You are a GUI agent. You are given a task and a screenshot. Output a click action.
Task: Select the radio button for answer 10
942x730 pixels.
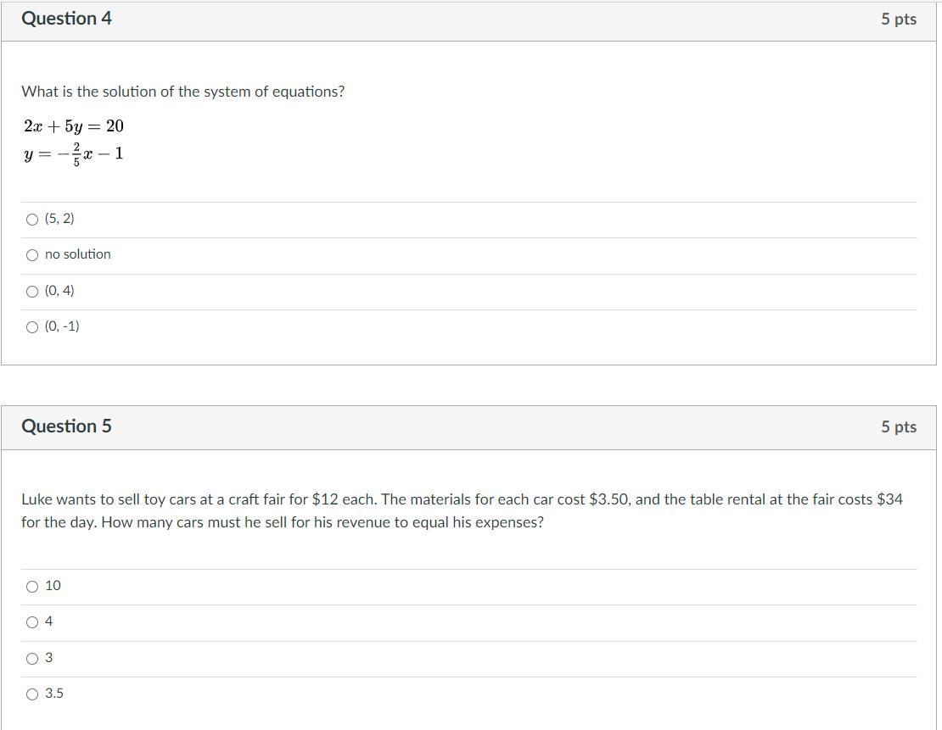pos(32,587)
